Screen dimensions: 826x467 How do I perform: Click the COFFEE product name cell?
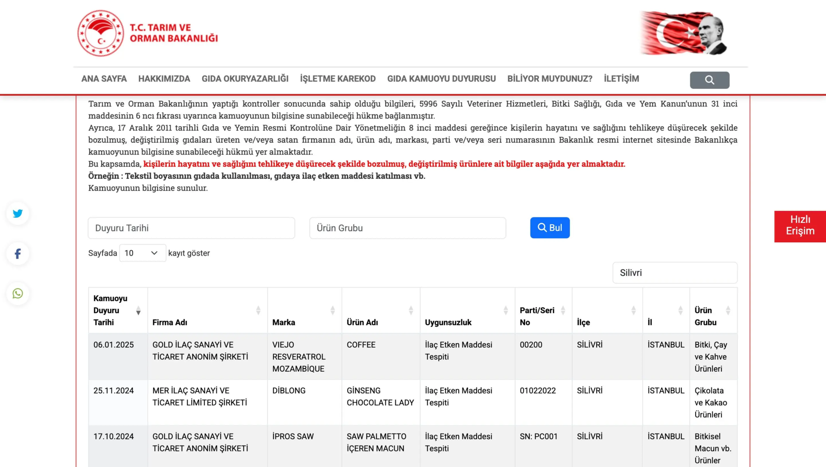(x=381, y=357)
